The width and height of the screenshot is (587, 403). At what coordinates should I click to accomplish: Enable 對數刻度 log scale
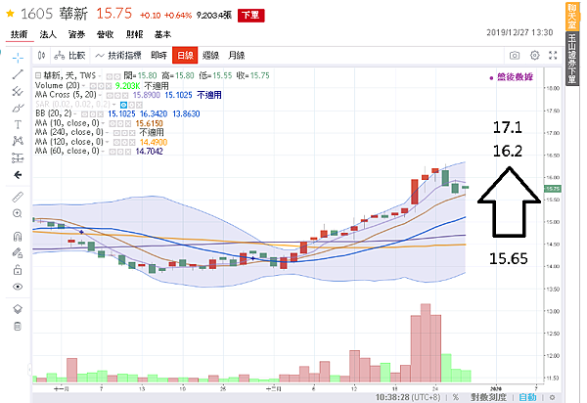click(488, 397)
